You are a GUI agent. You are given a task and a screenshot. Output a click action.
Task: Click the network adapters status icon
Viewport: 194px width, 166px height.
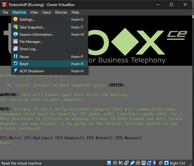click(x=126, y=163)
